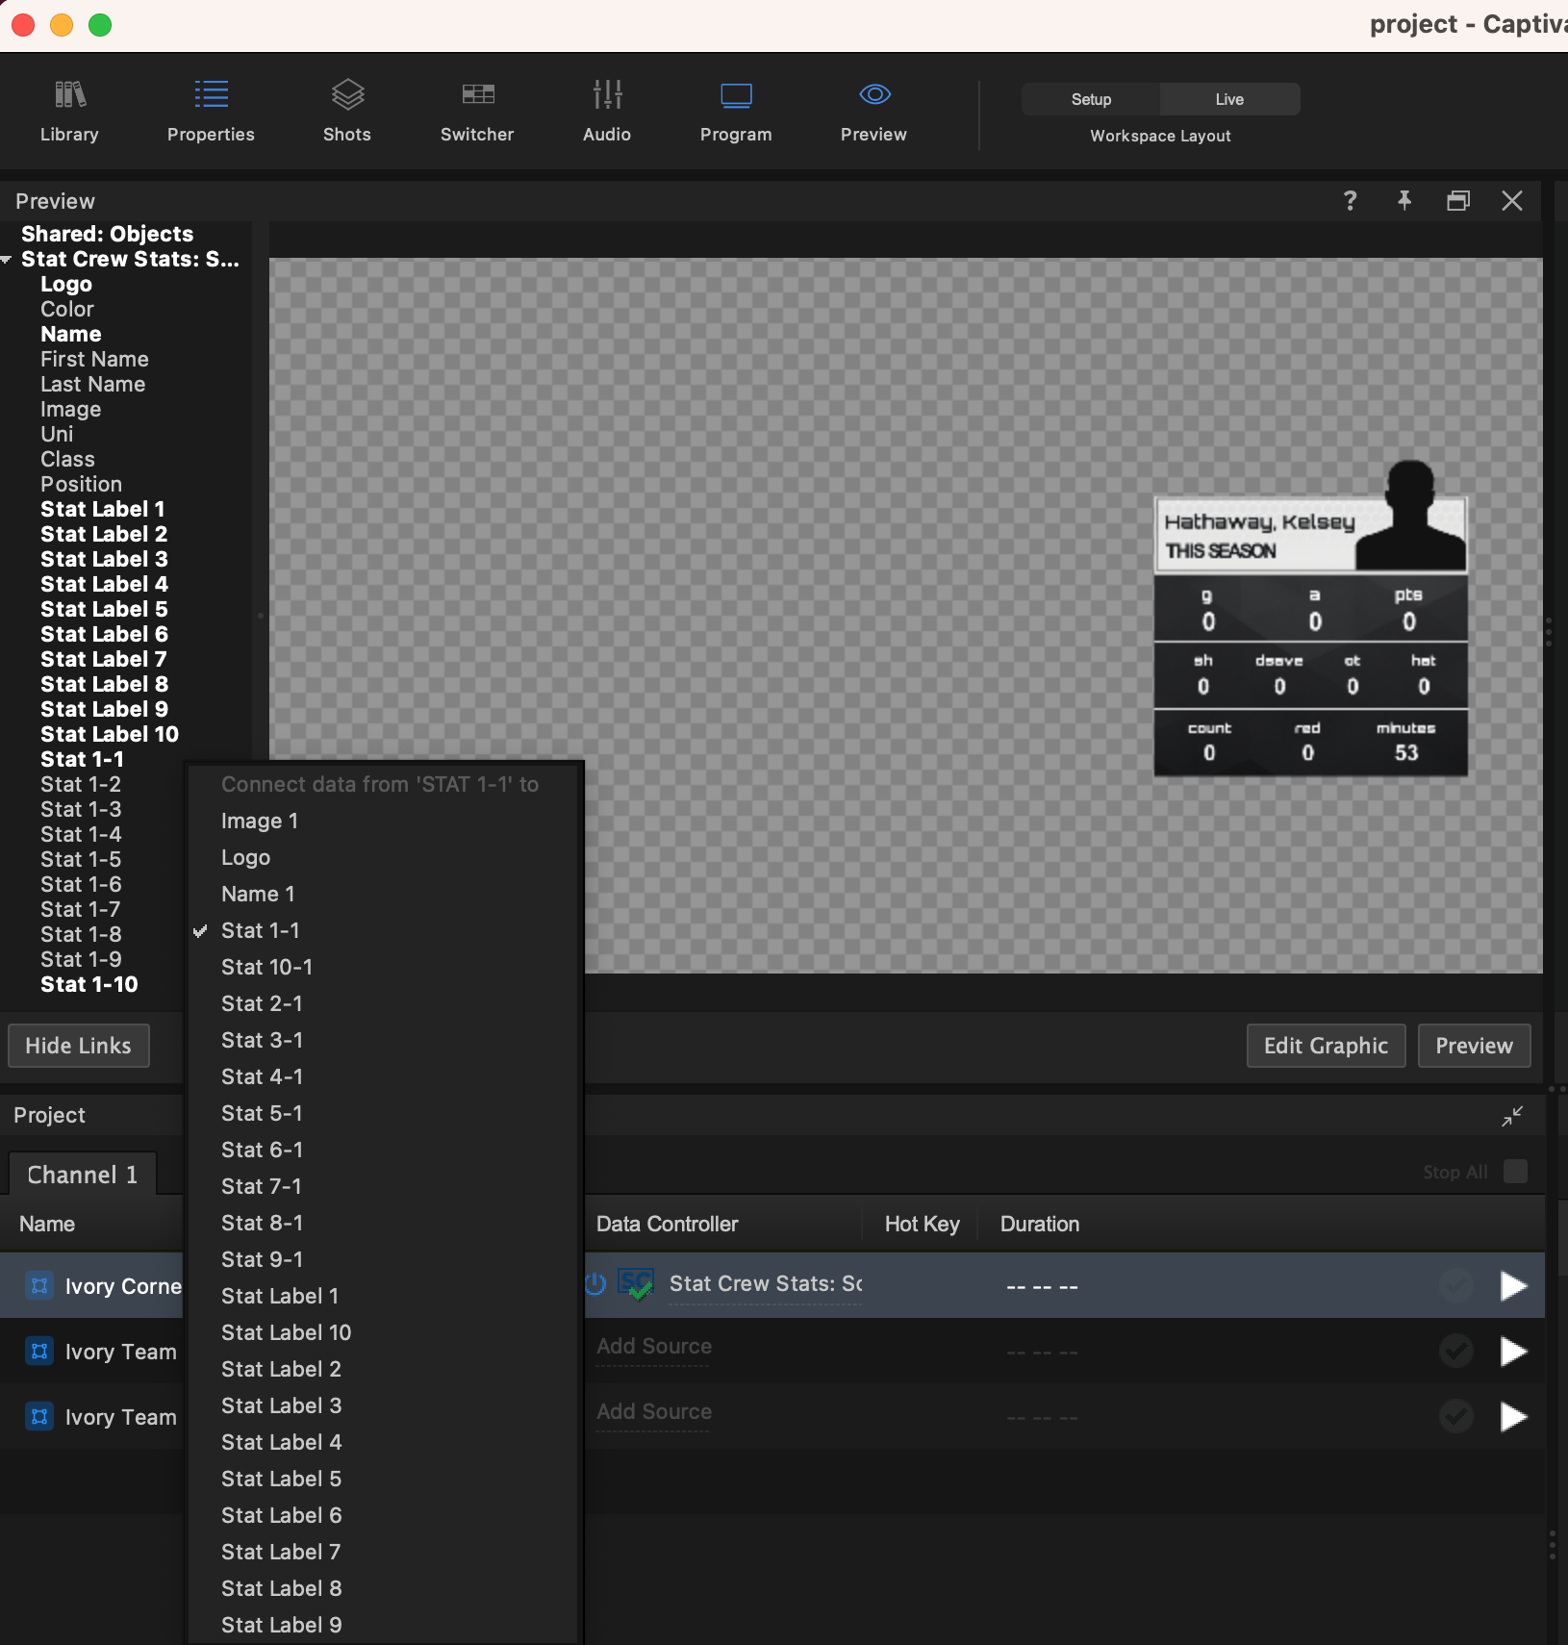Screen dimensions: 1568x1645
Task: Open the Library panel icon
Action: (69, 94)
